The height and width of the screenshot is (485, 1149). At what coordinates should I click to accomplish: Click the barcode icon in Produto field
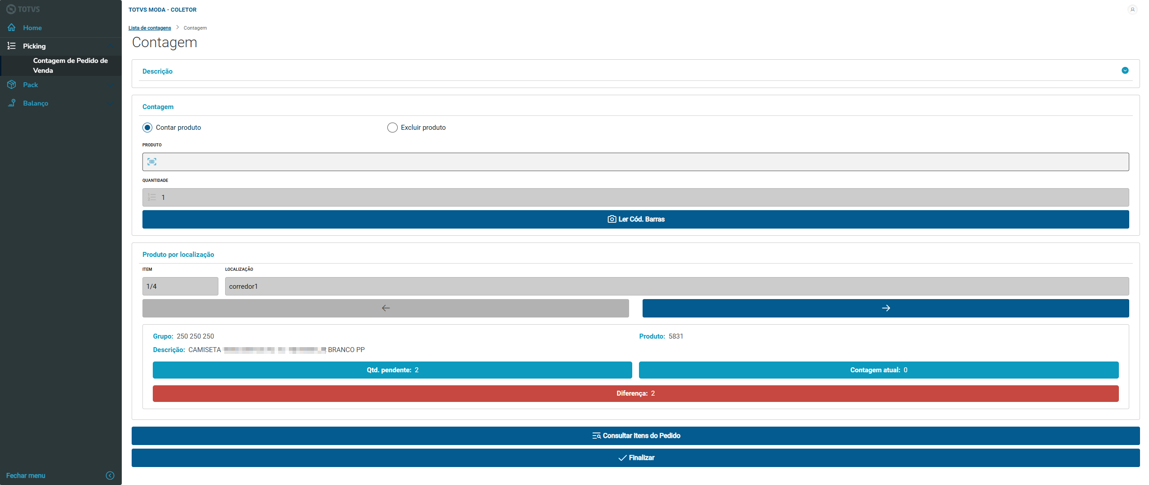pos(152,162)
